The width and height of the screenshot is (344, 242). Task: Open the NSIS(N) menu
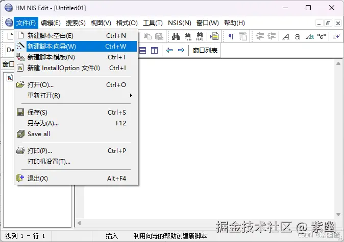(x=180, y=23)
